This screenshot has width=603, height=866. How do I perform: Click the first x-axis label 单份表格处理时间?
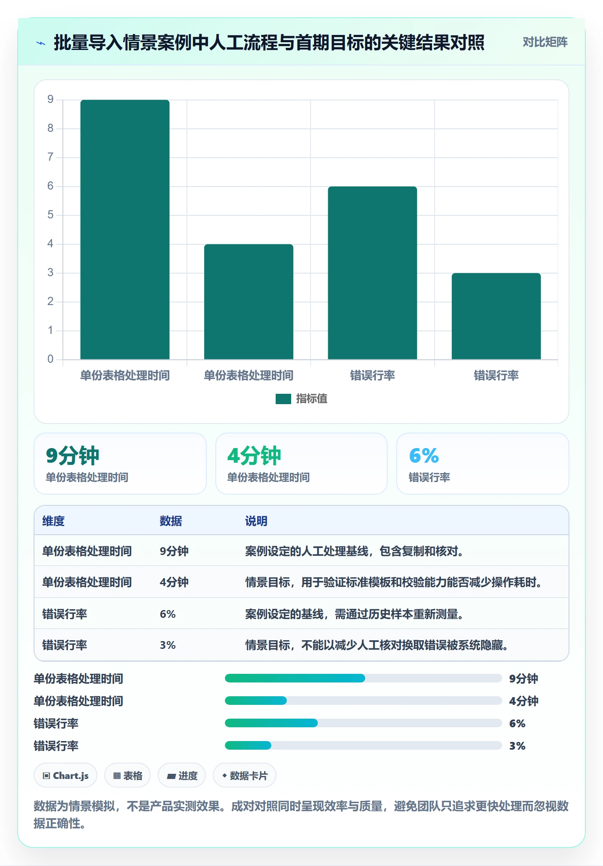point(125,375)
